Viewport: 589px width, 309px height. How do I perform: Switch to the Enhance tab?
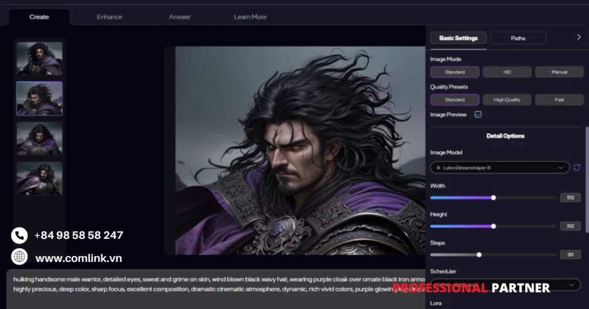109,17
